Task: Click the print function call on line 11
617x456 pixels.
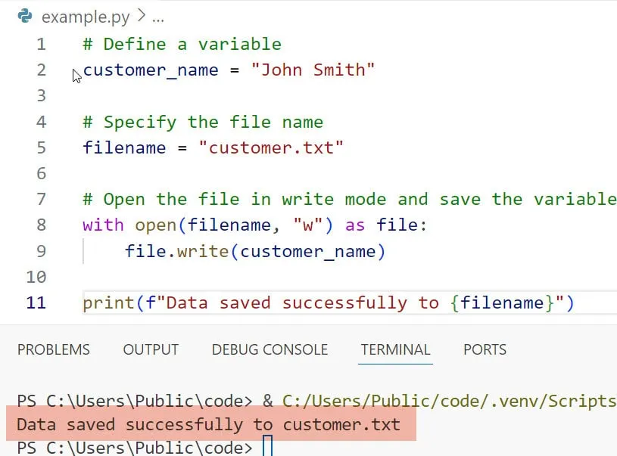Action: [x=108, y=302]
